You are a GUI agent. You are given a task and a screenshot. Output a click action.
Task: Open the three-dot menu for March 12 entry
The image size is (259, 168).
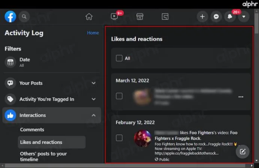coord(241,97)
